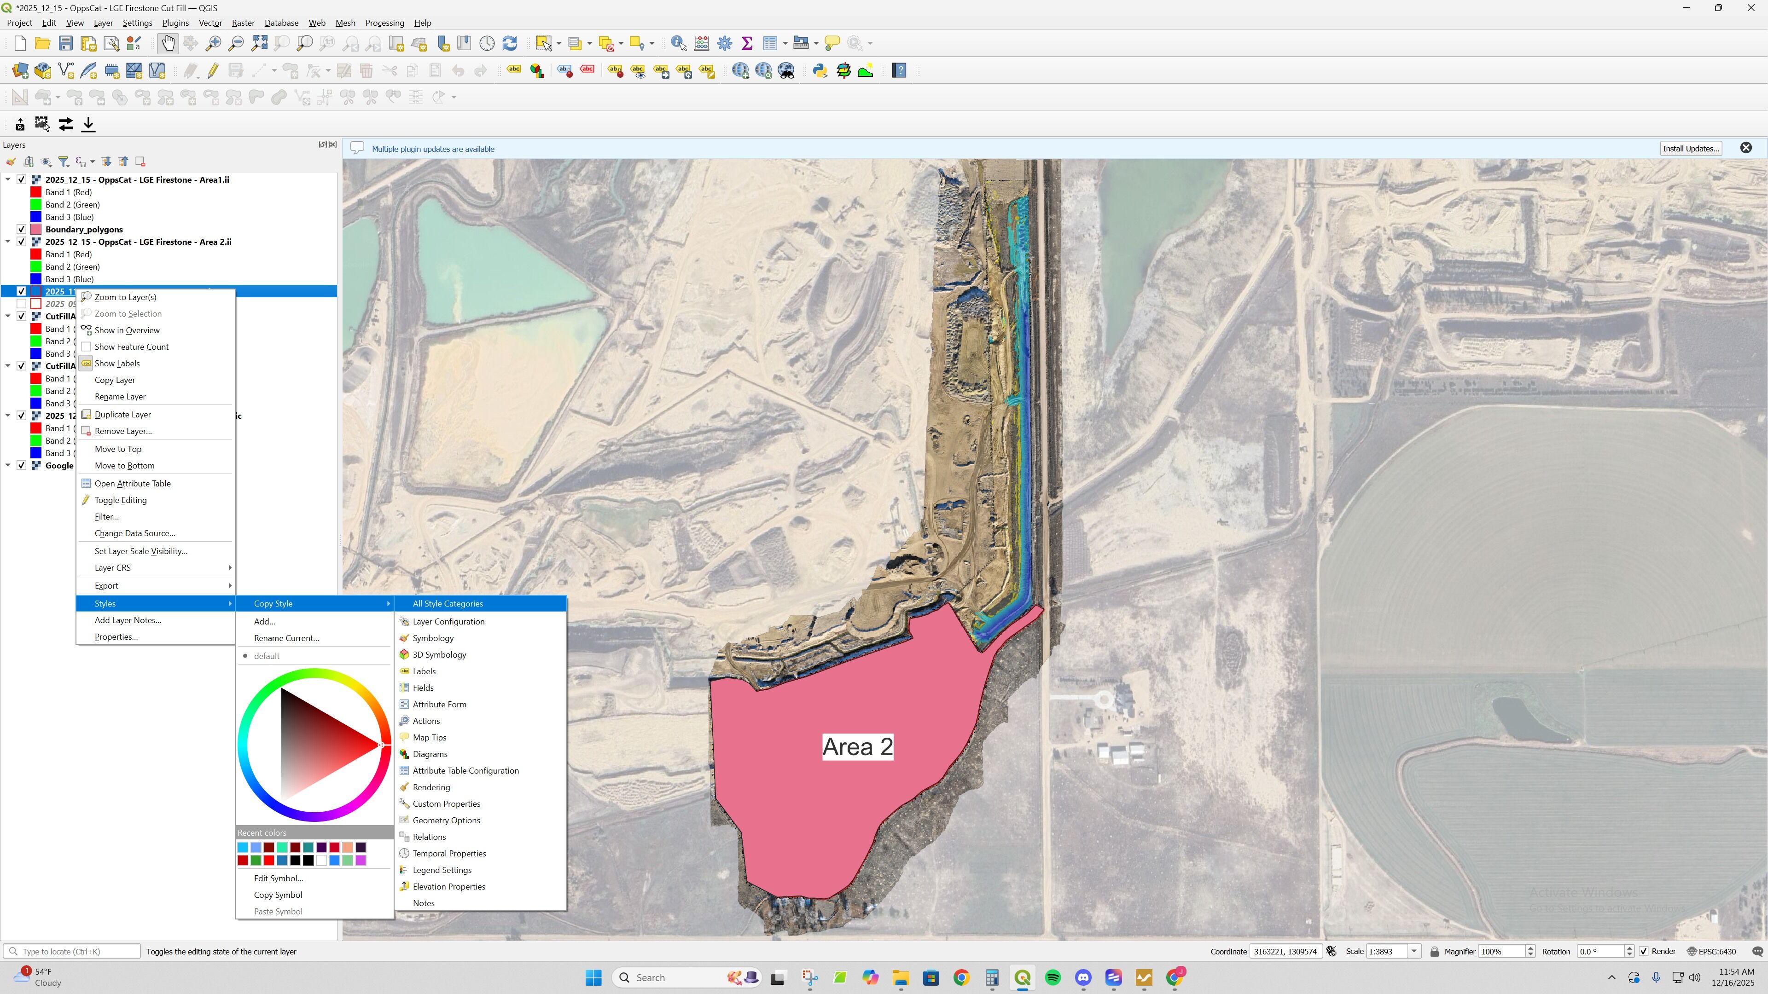Click the Open Layer Styling Panel brush icon
This screenshot has width=1768, height=994.
pyautogui.click(x=11, y=162)
